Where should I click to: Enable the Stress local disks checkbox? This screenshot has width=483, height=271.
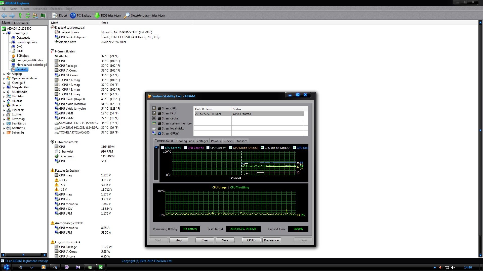tap(159, 128)
